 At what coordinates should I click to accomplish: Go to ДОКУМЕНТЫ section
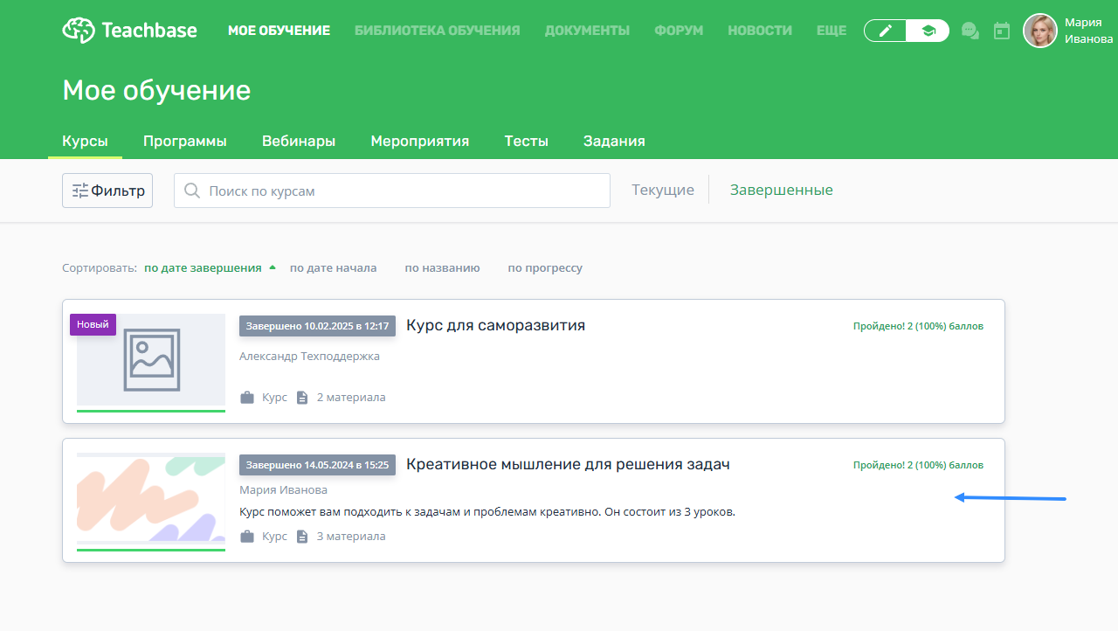587,31
